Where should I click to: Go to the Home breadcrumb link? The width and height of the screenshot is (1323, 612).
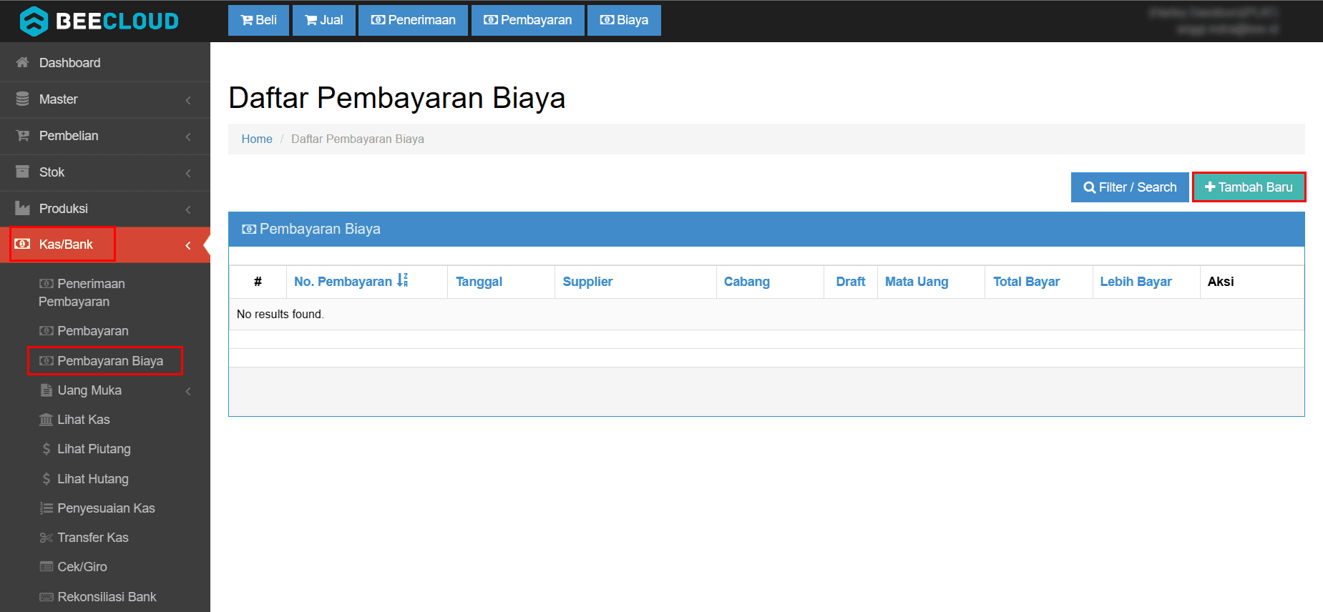tap(257, 139)
